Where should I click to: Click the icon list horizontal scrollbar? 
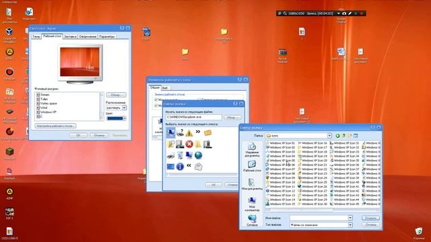(202, 175)
